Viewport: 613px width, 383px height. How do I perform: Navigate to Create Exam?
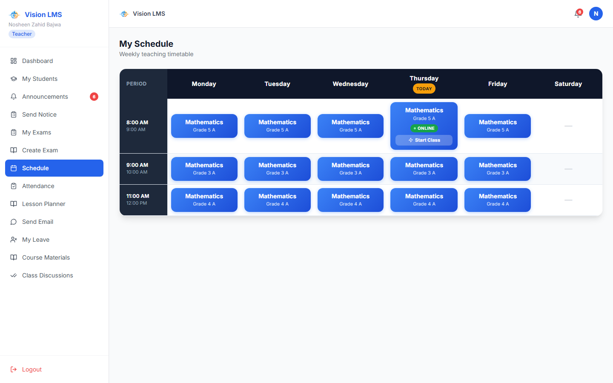tap(54, 150)
